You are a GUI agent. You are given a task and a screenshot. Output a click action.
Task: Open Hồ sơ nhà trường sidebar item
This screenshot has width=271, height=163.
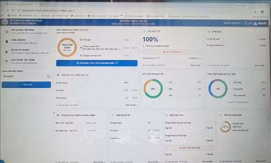click(x=26, y=31)
